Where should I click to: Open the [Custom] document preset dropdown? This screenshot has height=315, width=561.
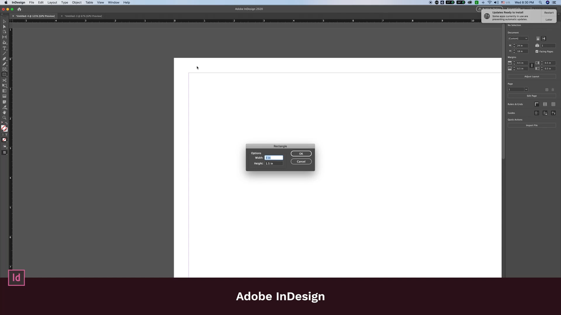518,38
